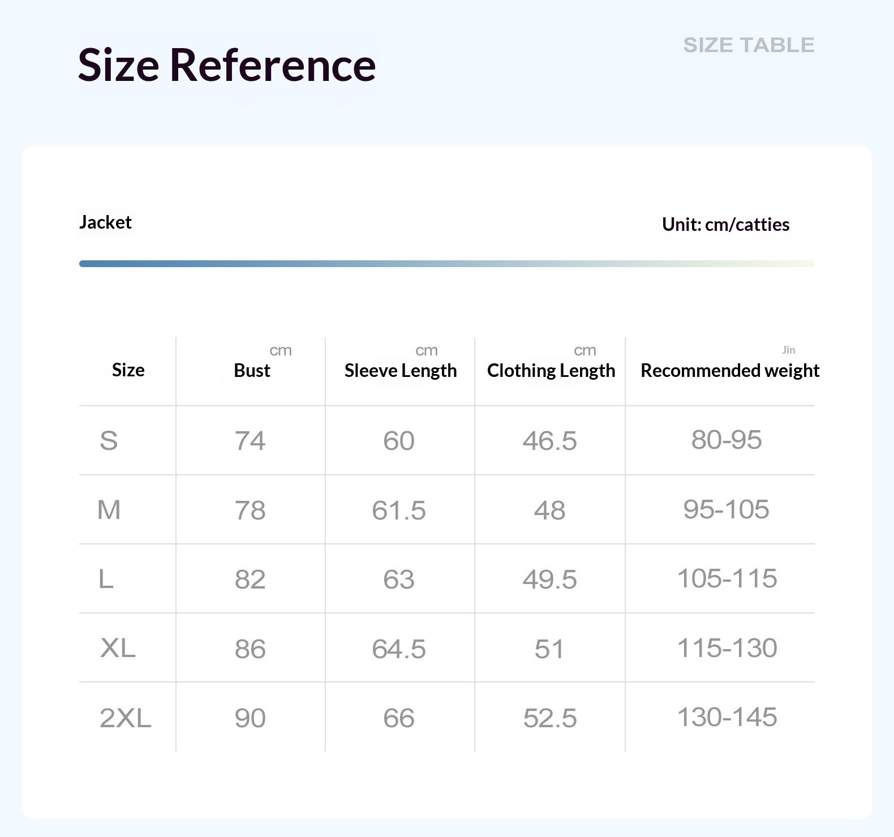Select the Clothing Length column header

tap(551, 371)
